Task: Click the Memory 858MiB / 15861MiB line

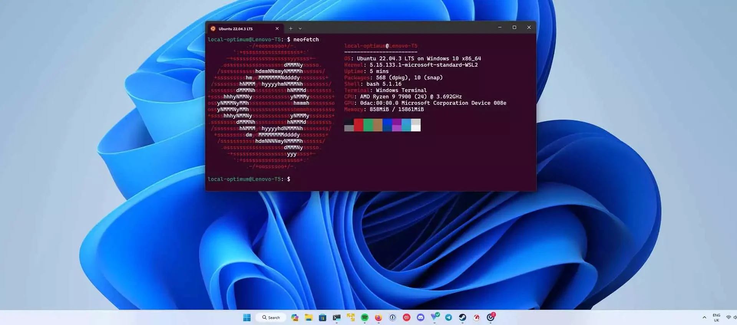Action: click(384, 109)
